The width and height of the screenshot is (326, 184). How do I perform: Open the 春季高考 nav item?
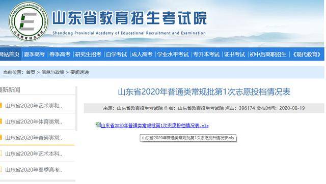[60, 54]
